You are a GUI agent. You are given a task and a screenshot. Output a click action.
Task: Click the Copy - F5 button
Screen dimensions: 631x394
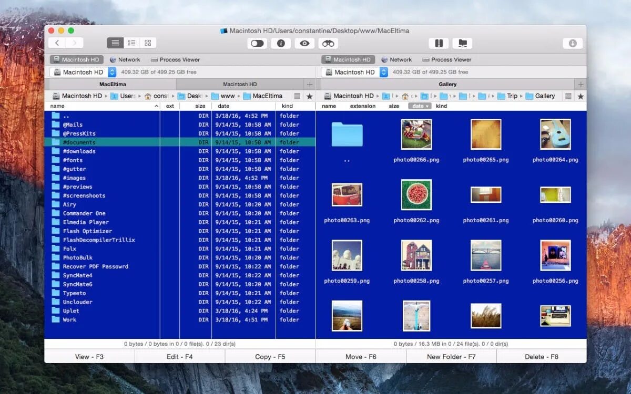click(270, 356)
